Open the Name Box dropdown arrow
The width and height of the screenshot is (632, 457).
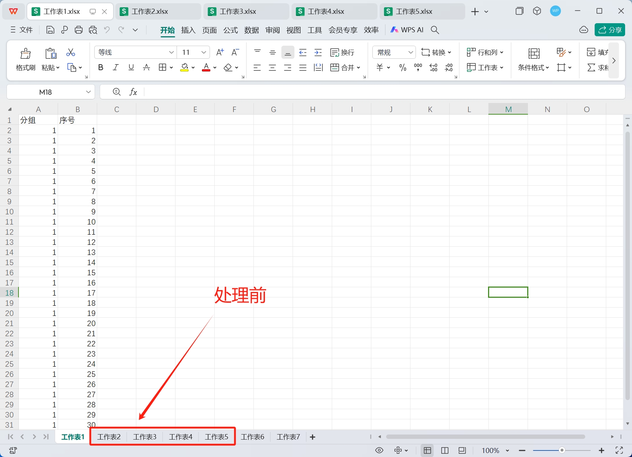click(x=88, y=92)
